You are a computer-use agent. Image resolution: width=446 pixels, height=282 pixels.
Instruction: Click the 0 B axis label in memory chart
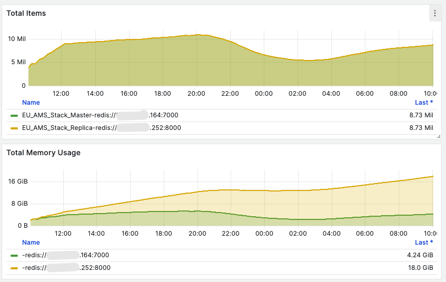(x=23, y=226)
